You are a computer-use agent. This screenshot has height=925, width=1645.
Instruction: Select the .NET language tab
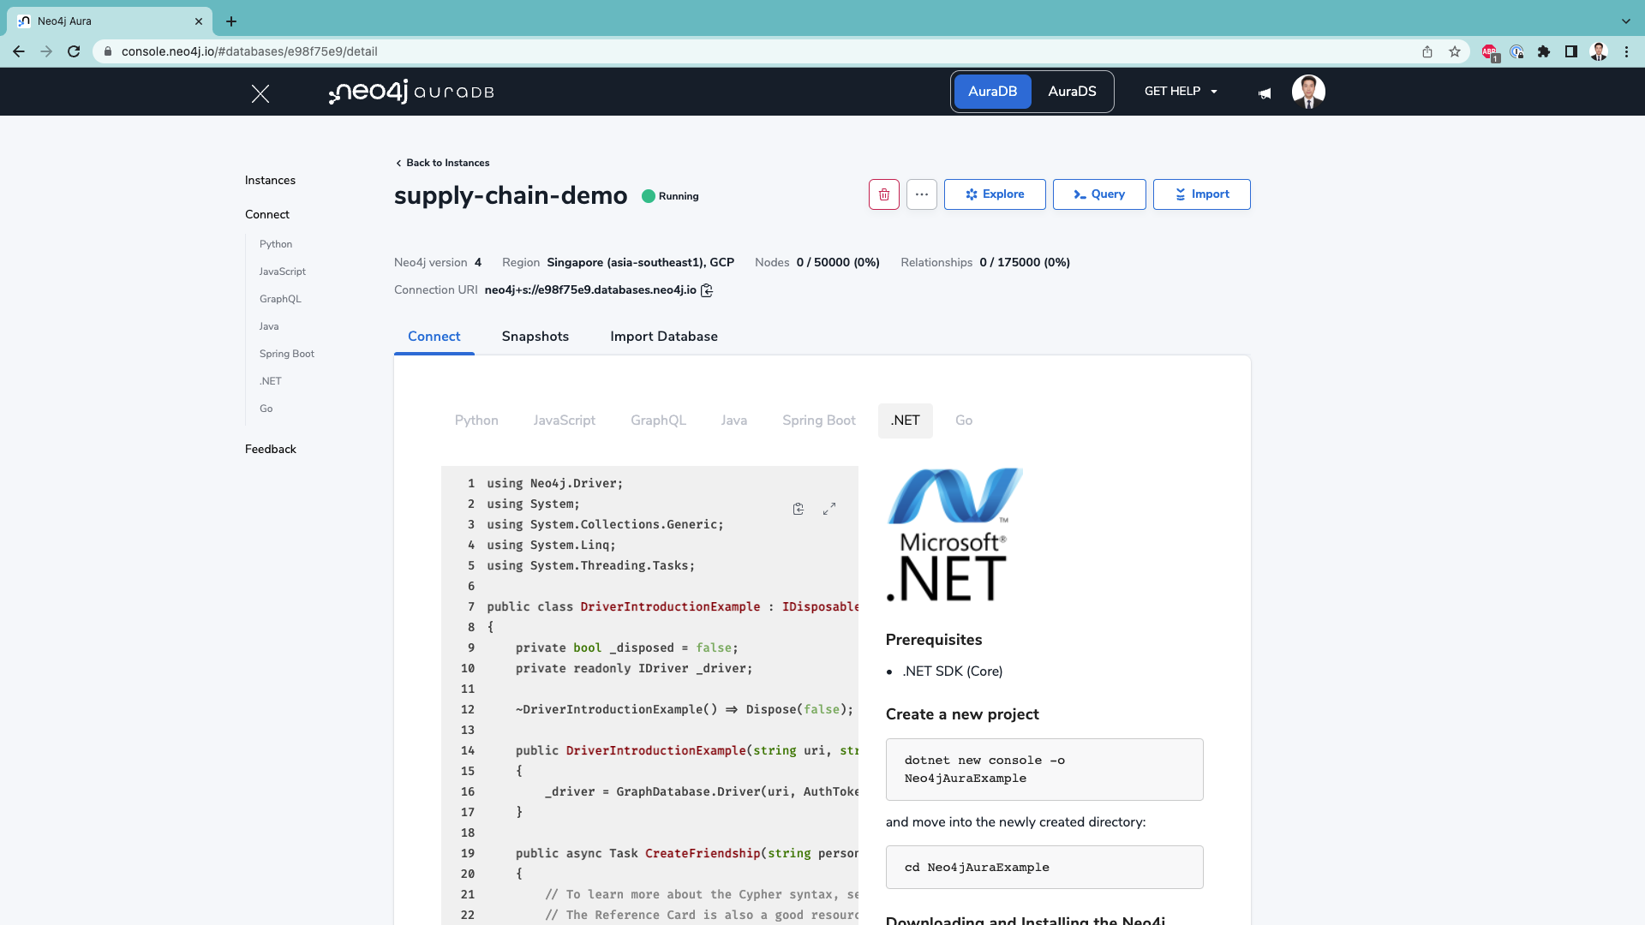906,421
